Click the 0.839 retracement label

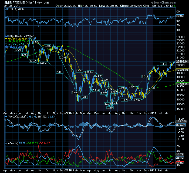[105, 80]
